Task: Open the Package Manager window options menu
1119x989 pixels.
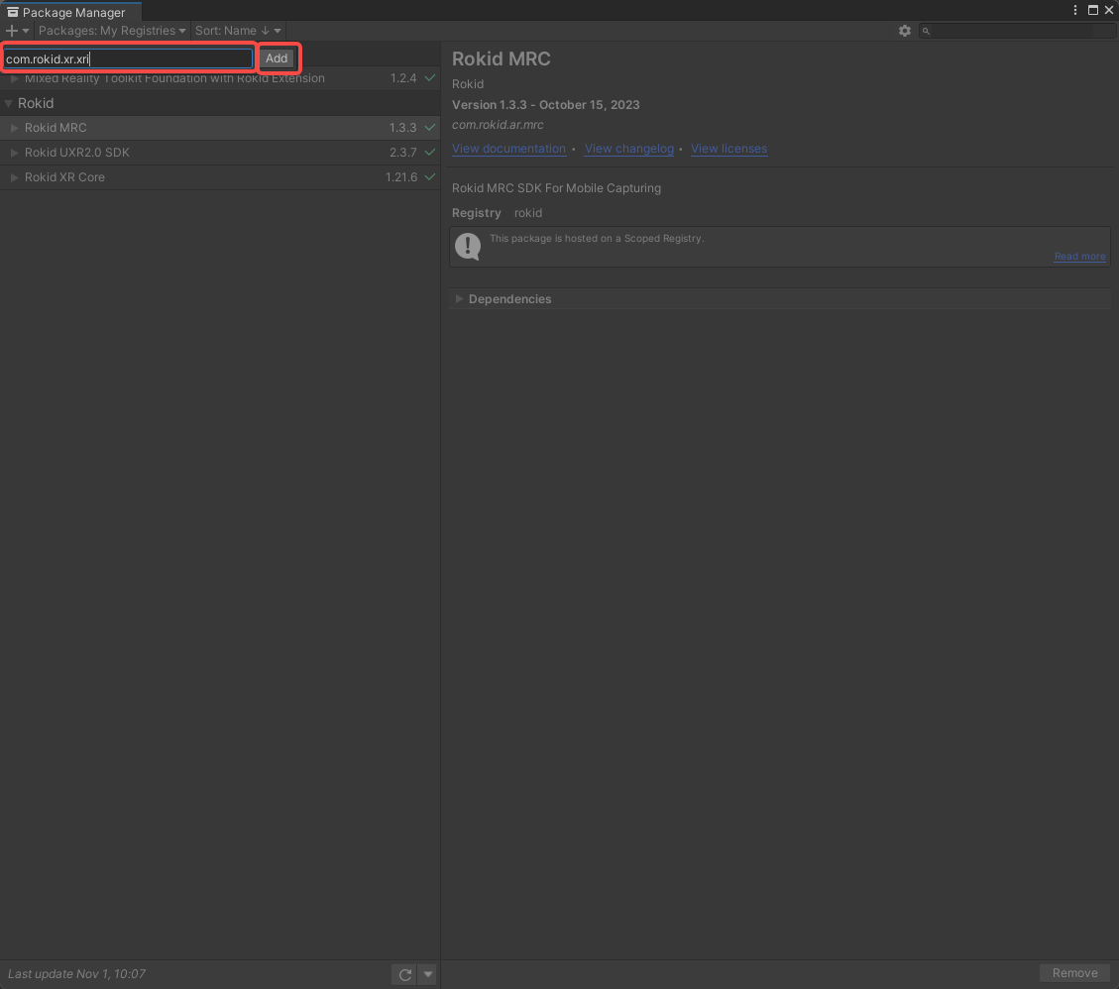Action: click(x=1074, y=10)
